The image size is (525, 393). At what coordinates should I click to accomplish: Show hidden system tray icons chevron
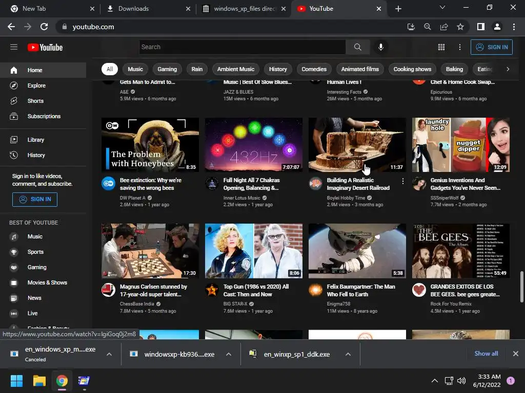coord(435,381)
